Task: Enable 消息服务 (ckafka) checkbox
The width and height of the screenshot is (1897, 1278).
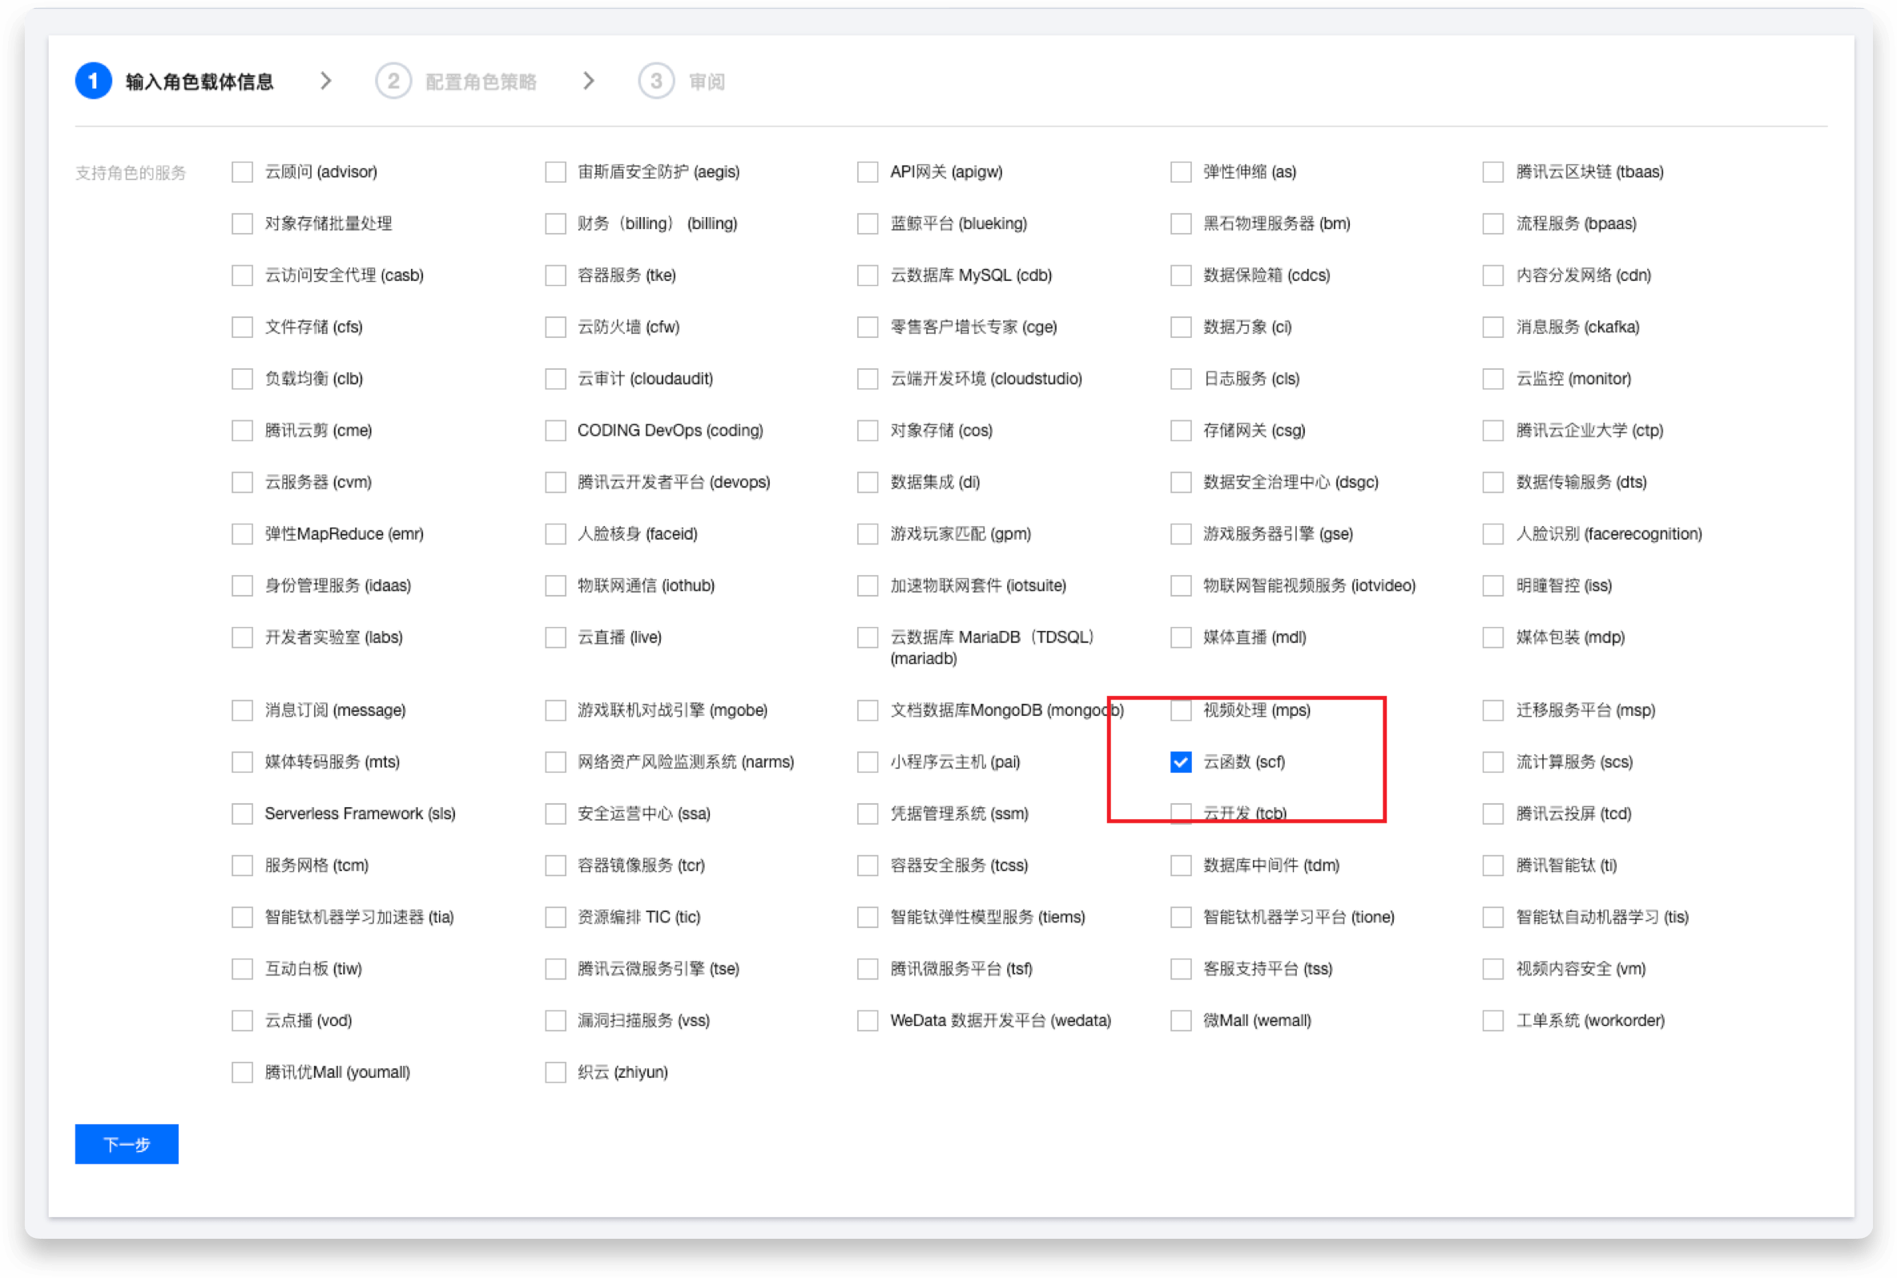Action: 1492,327
